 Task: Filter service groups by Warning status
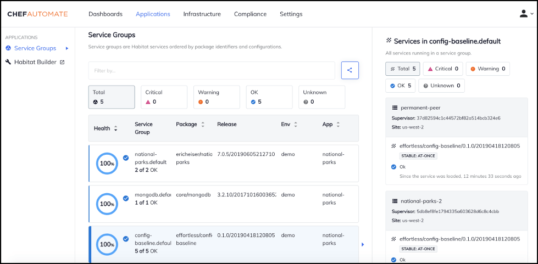pos(217,97)
